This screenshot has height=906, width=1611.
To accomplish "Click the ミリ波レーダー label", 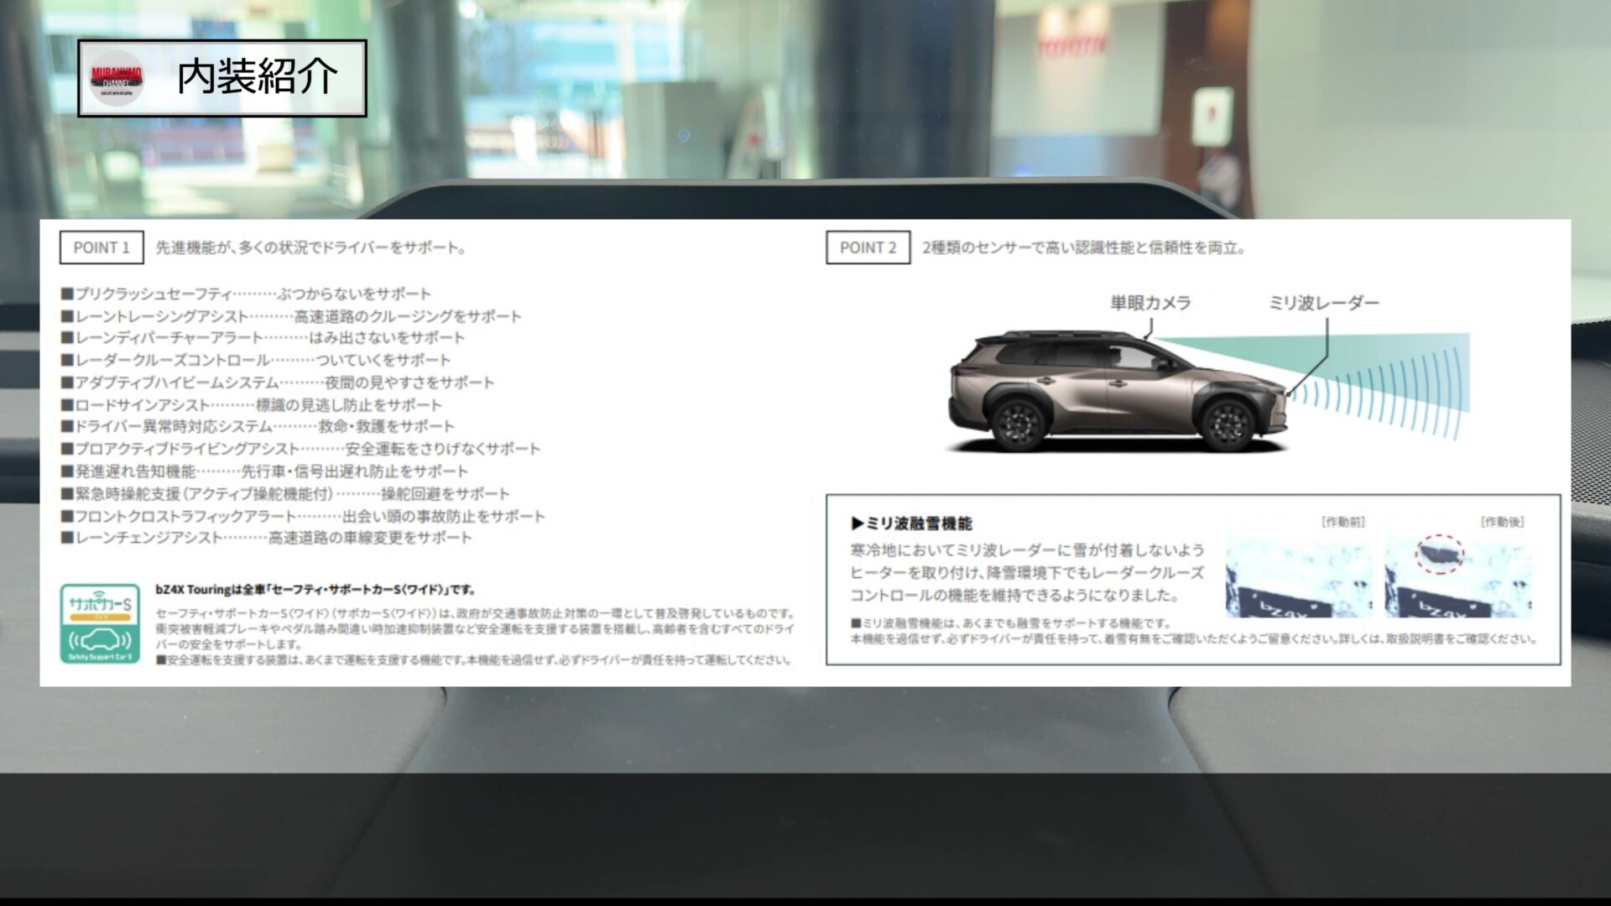I will [x=1323, y=303].
